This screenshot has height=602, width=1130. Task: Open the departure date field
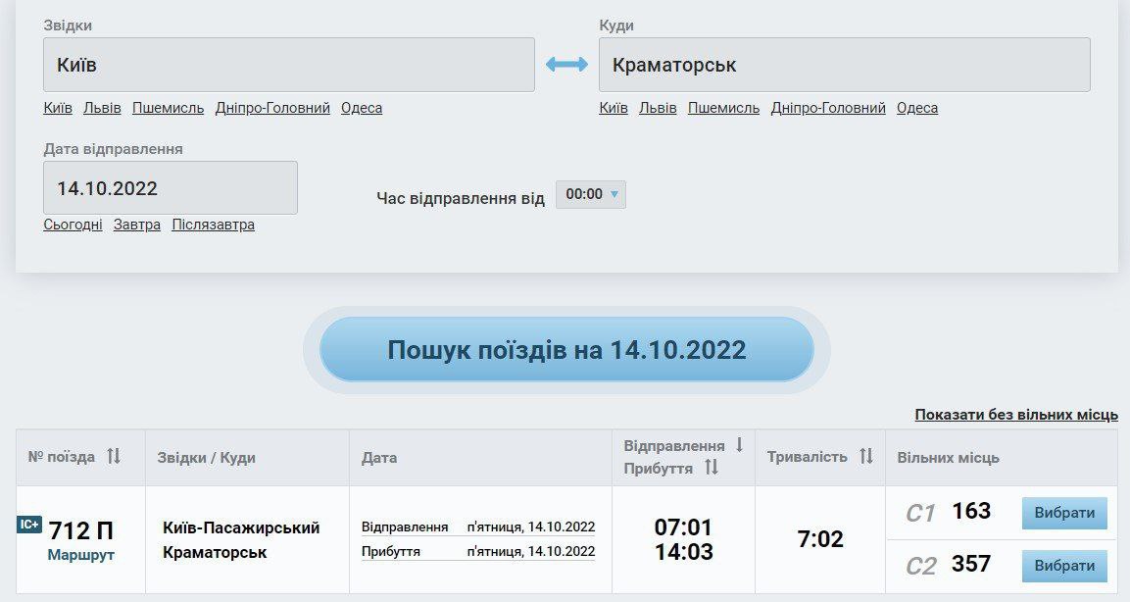[x=170, y=188]
